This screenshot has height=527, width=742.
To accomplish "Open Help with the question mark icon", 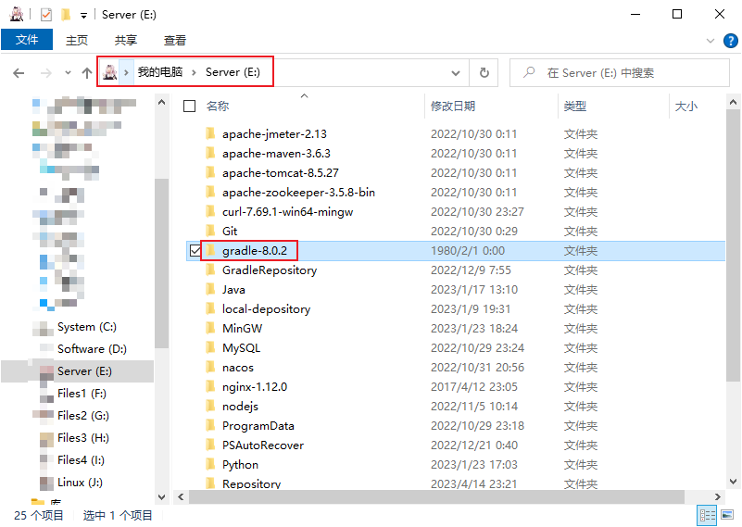I will coord(729,41).
